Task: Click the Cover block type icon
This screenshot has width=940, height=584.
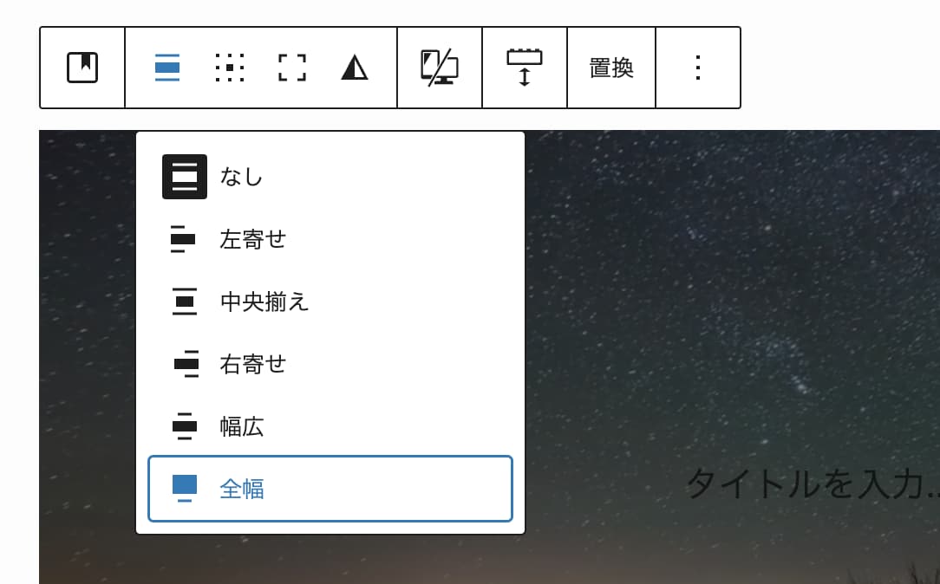Action: 82,68
